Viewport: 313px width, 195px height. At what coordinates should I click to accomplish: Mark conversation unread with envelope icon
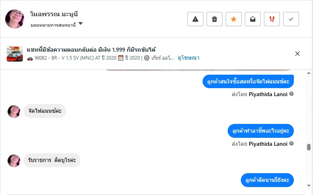click(x=253, y=19)
